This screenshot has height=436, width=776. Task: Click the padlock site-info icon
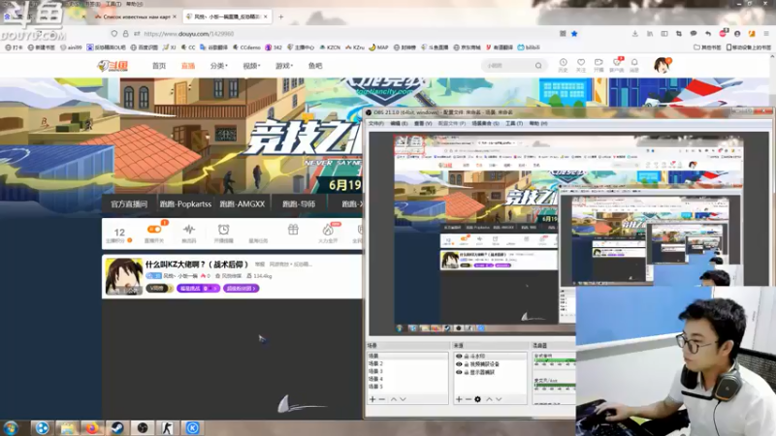[126, 34]
